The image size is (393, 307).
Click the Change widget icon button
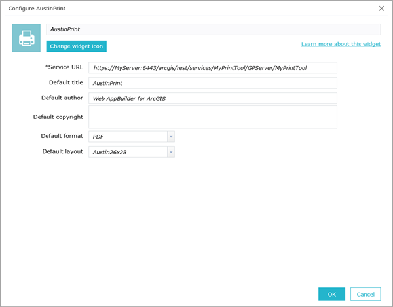(76, 46)
